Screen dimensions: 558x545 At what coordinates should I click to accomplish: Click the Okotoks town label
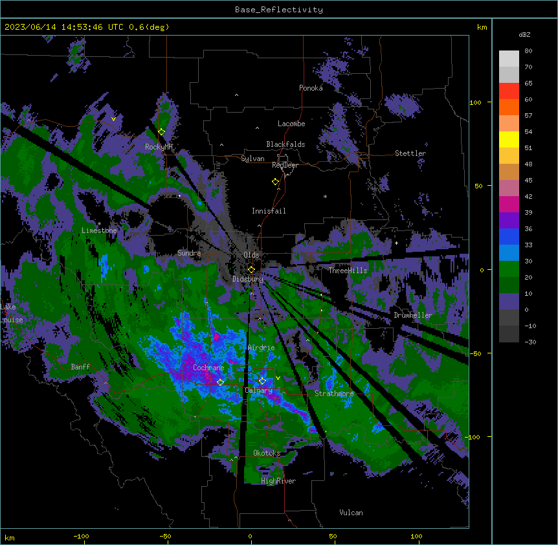point(267,453)
